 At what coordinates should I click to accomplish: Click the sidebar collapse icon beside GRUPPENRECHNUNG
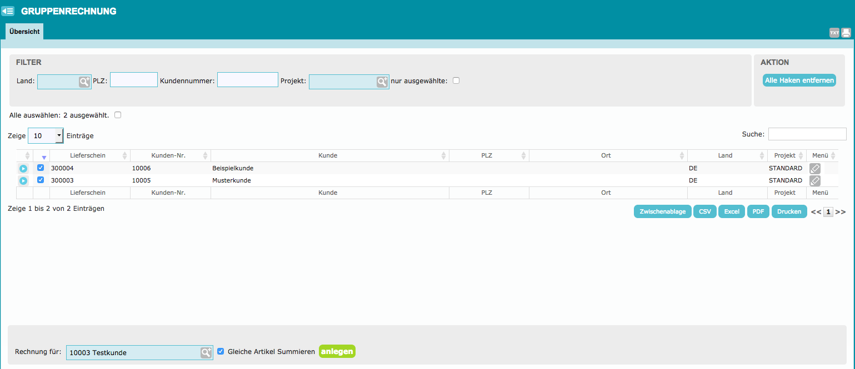click(x=8, y=11)
